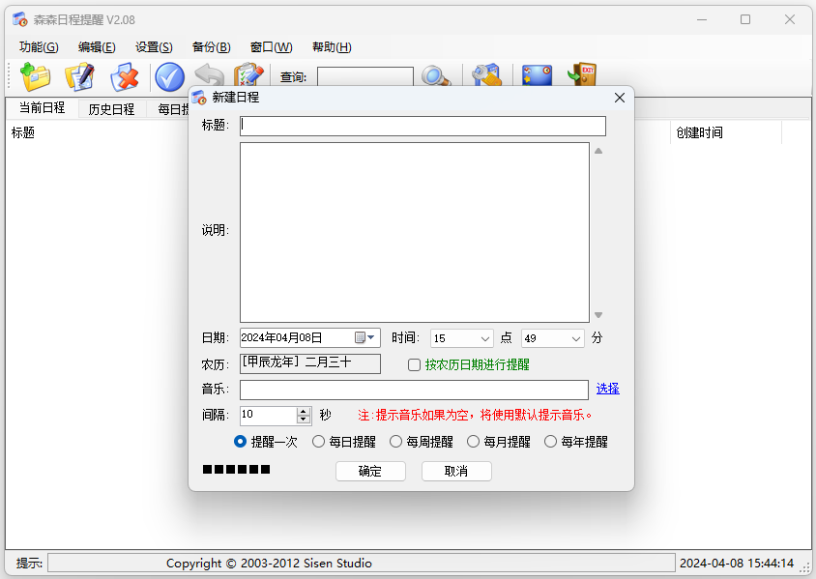Open the 日期 date picker dropdown
Viewport: 816px width, 579px height.
365,338
